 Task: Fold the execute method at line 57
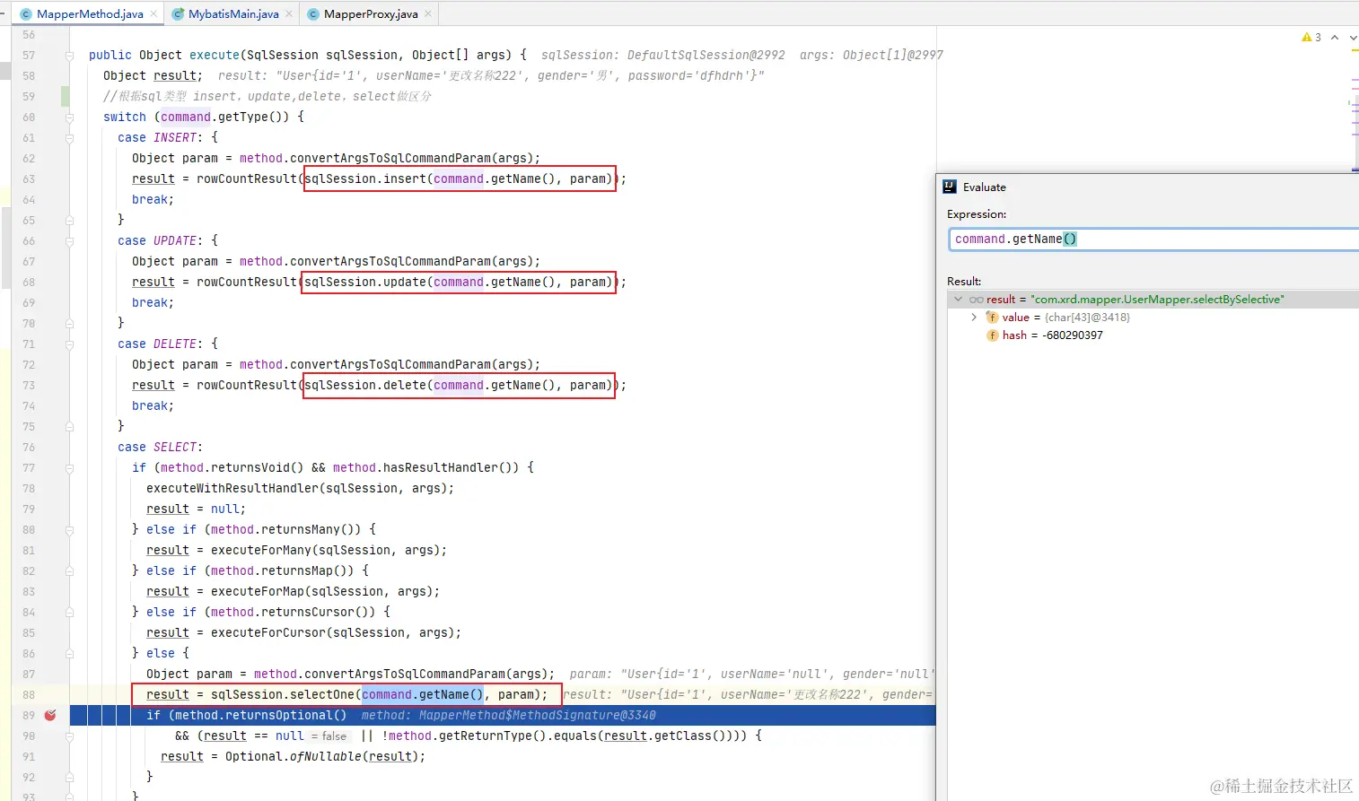[69, 55]
